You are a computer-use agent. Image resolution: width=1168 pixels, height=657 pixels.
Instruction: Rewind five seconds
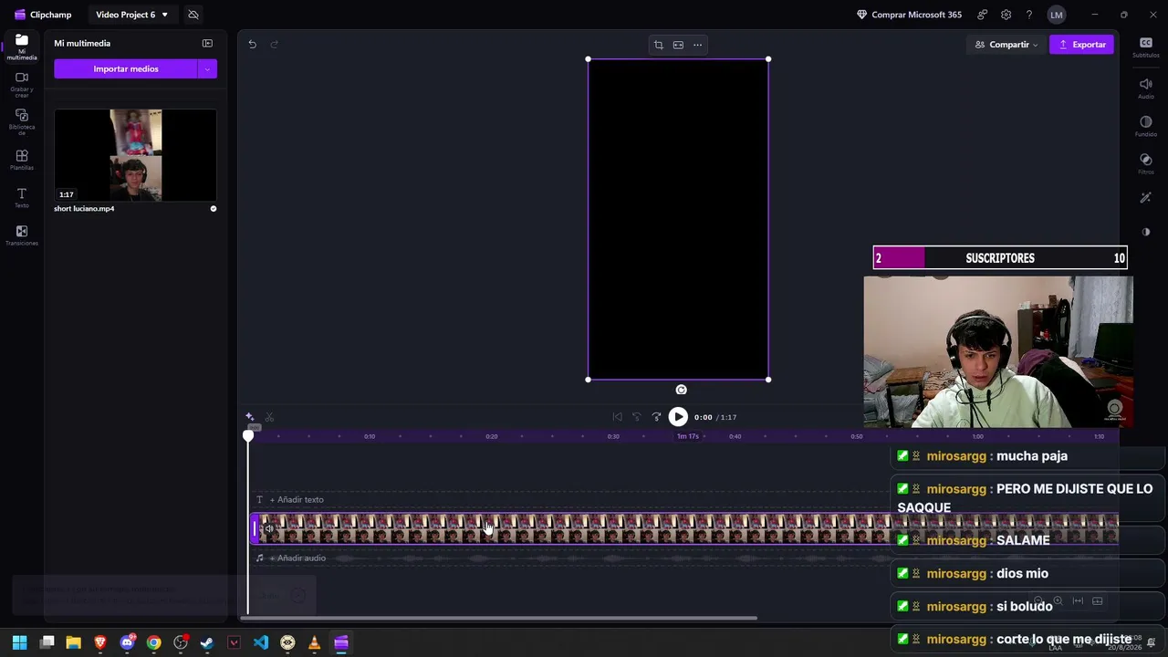[637, 417]
